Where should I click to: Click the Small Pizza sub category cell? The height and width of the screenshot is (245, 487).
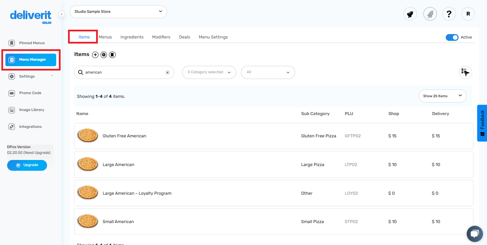pos(312,222)
